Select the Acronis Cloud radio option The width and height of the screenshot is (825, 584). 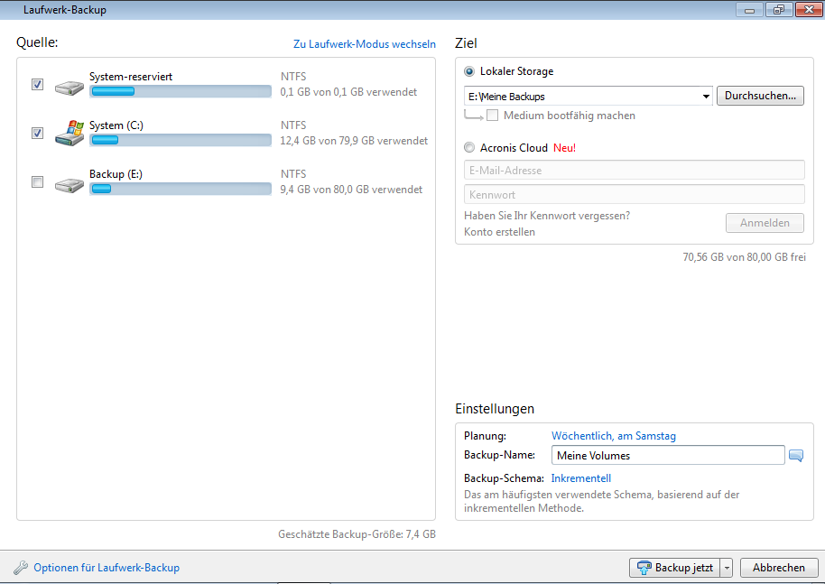click(x=469, y=148)
